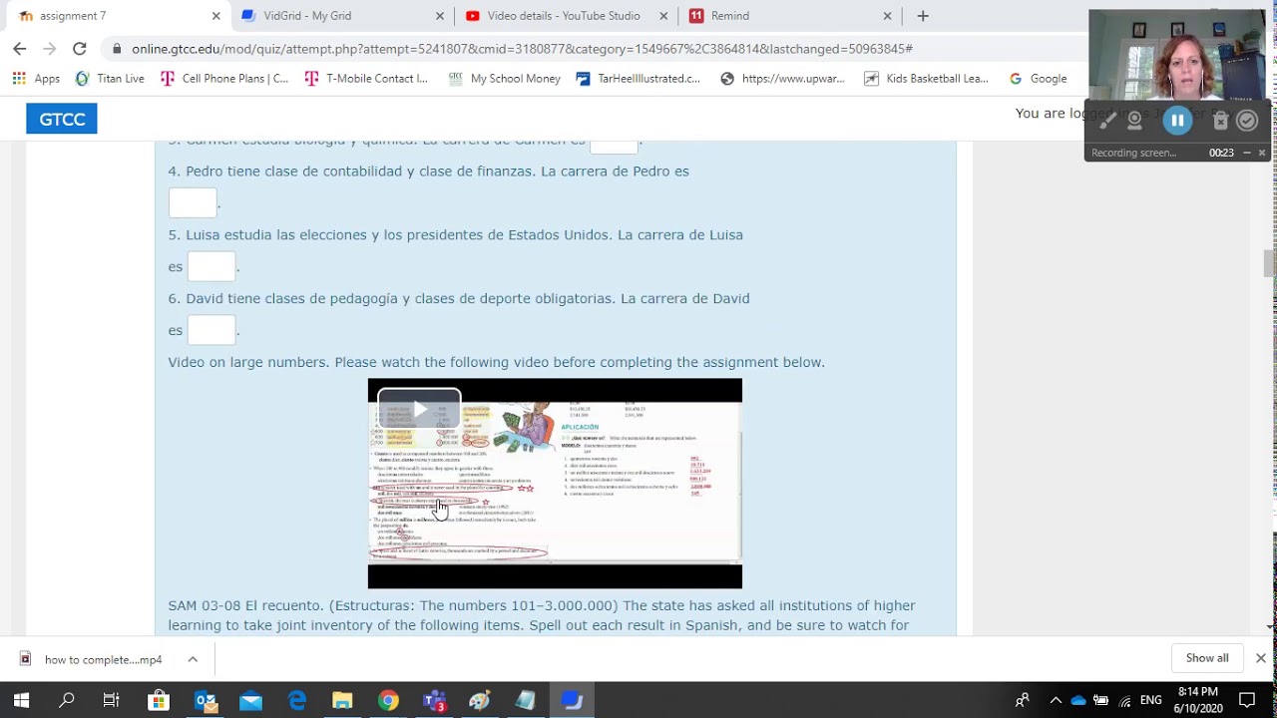Open OneDrive cloud tray icon
Image resolution: width=1277 pixels, height=718 pixels.
[1078, 700]
